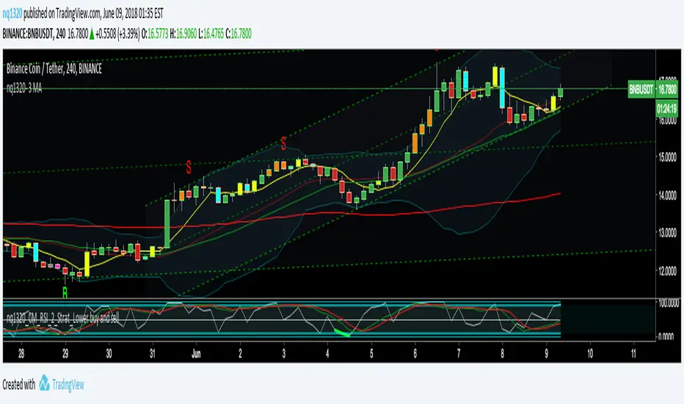Screen dimensions: 684x404
Task: Select the RSI Strat Lower buy and sell label
Action: tap(63, 318)
